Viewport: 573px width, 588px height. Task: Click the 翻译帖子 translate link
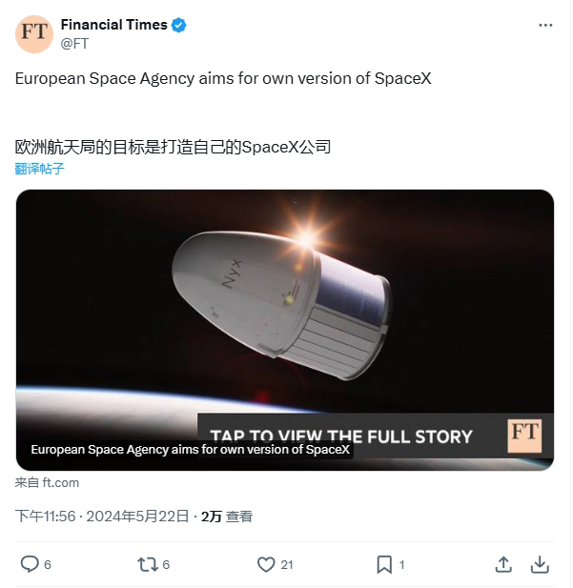[40, 169]
